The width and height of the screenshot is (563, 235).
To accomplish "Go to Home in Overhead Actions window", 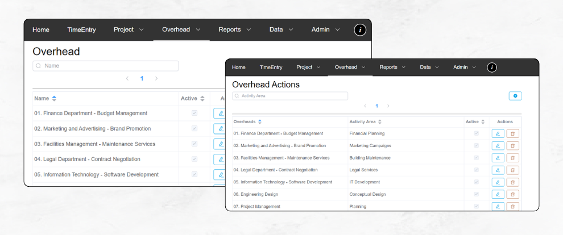I will pos(239,68).
